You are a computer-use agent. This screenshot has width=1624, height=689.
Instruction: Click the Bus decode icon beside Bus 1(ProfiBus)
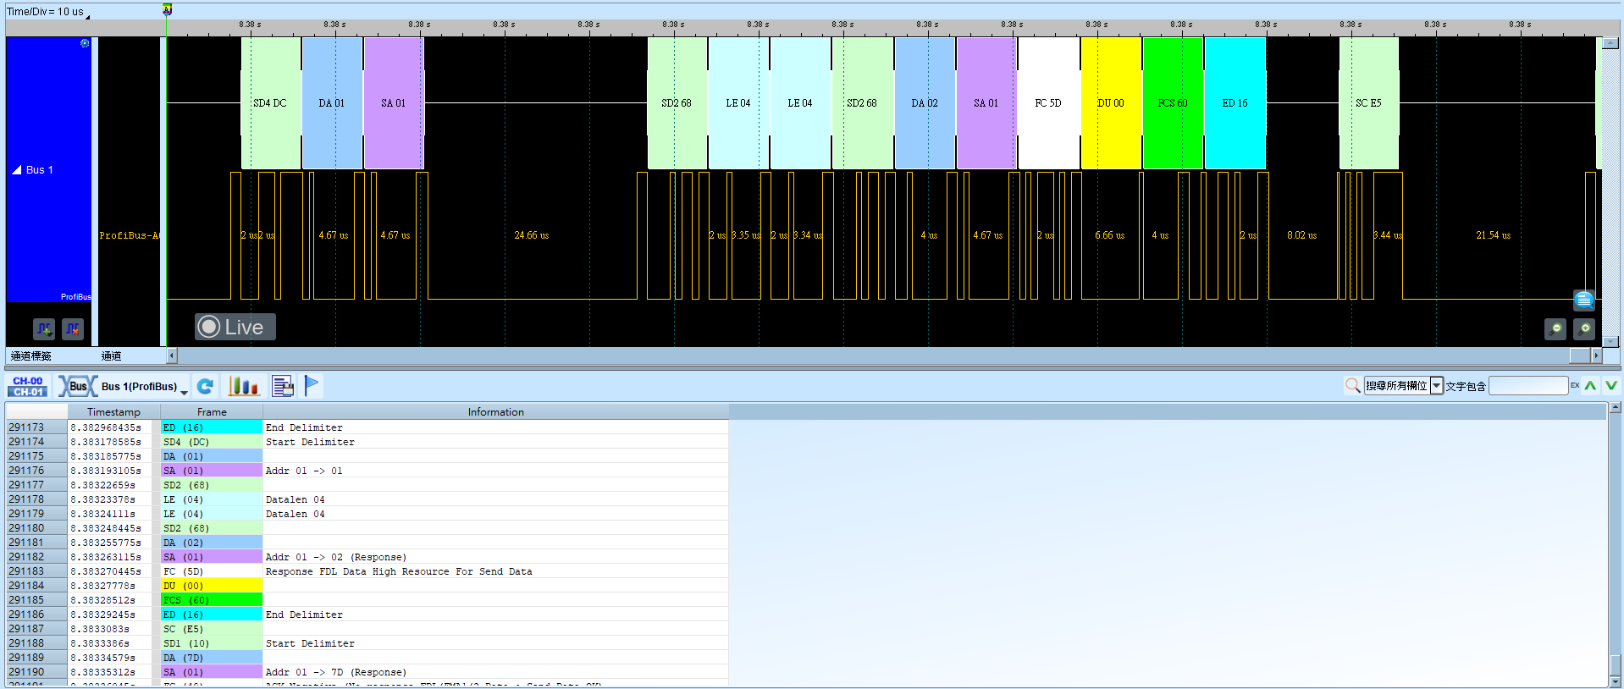78,386
